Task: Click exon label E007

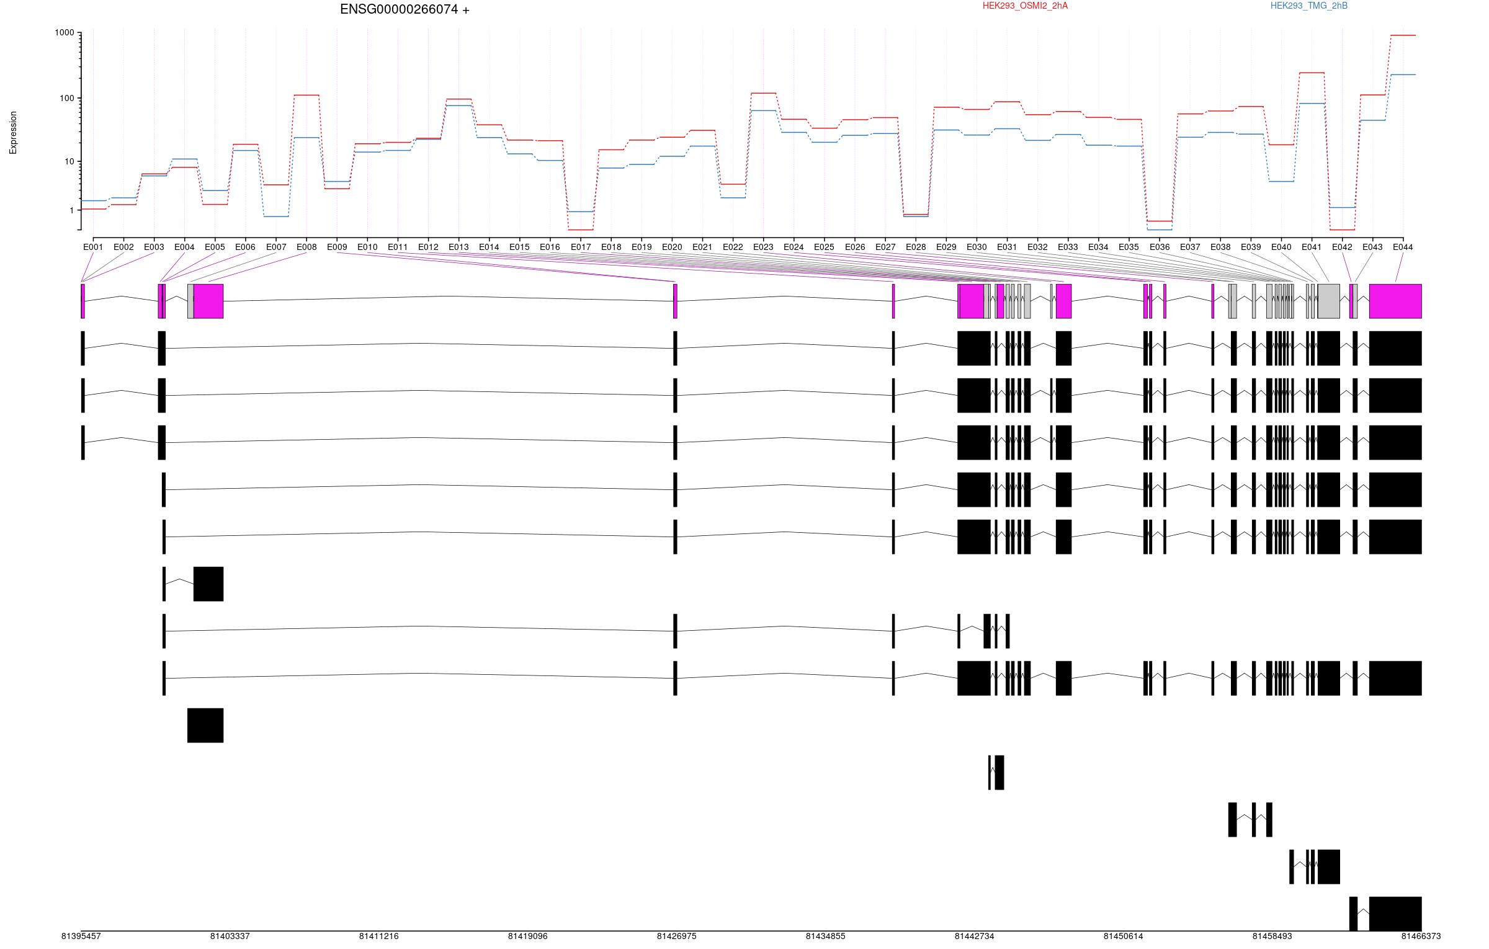Action: pyautogui.click(x=276, y=247)
